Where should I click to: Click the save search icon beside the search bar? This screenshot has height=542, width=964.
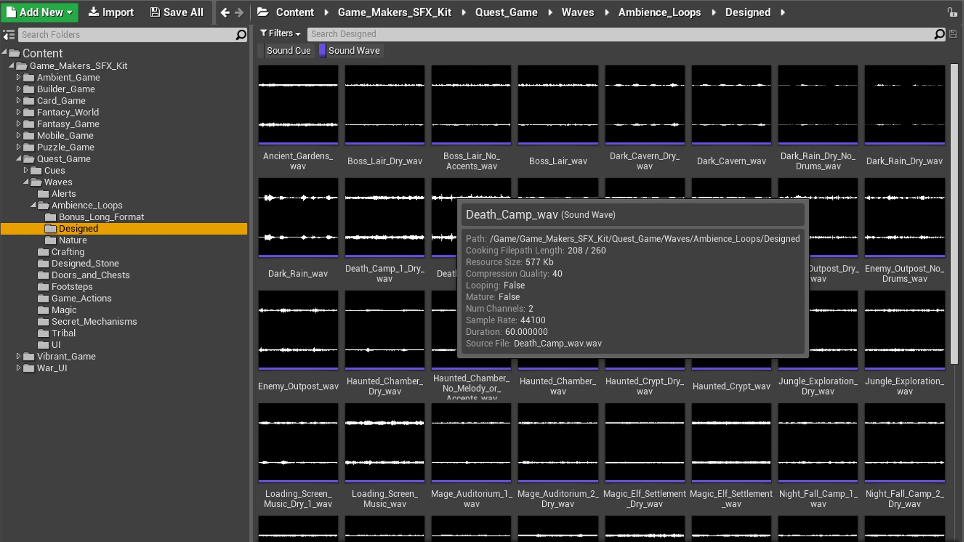953,34
